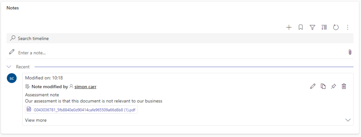Click the sort order icon in timeline
The width and height of the screenshot is (361, 137).
click(324, 27)
